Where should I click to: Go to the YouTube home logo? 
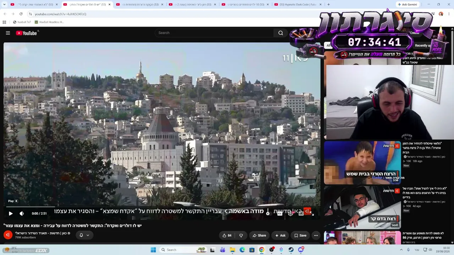(x=27, y=33)
